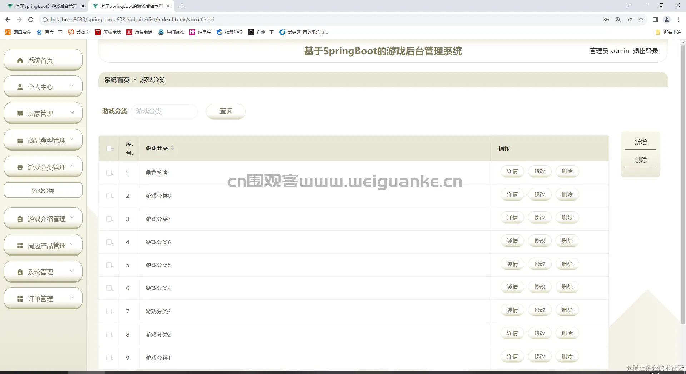Click the 系统首页 breadcrumb link

117,80
